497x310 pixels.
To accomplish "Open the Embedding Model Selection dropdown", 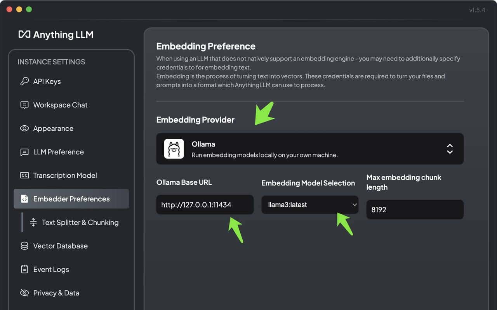I will (x=309, y=205).
